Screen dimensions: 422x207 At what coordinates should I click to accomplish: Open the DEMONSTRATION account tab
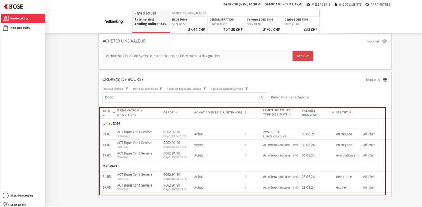coord(226,24)
